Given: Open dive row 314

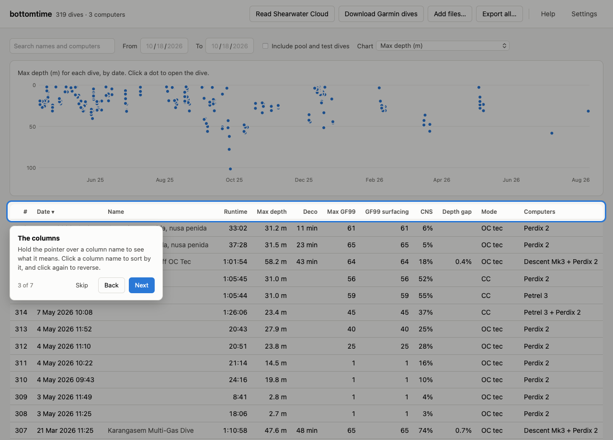Looking at the screenshot, I should (x=306, y=312).
